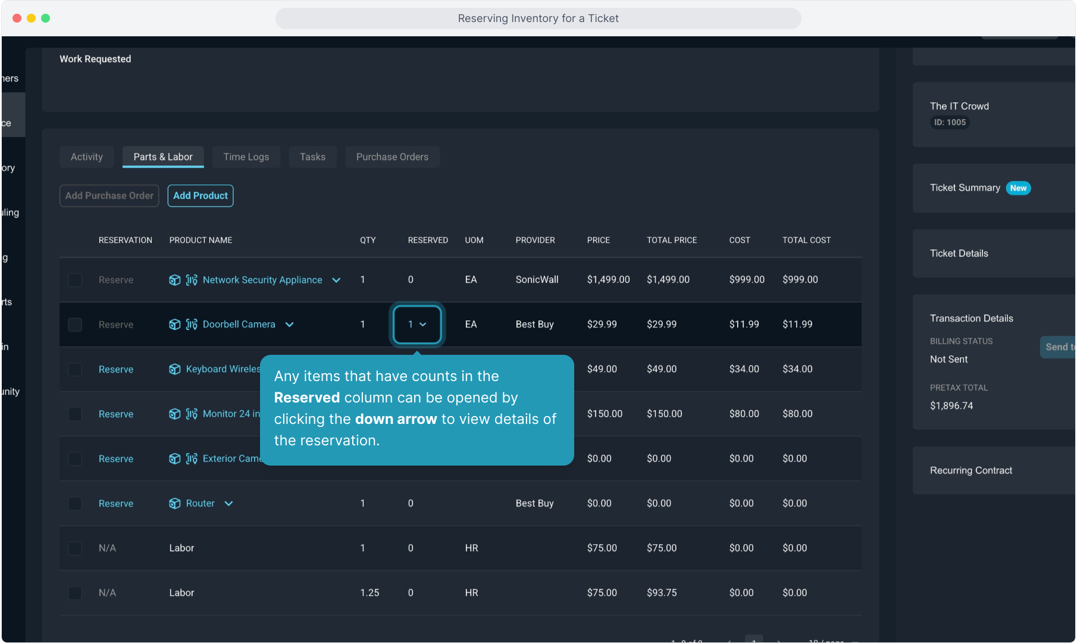The image size is (1077, 643).
Task: Click the Add Product button
Action: (201, 196)
